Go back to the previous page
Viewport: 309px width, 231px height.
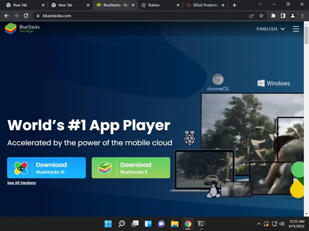[7, 16]
